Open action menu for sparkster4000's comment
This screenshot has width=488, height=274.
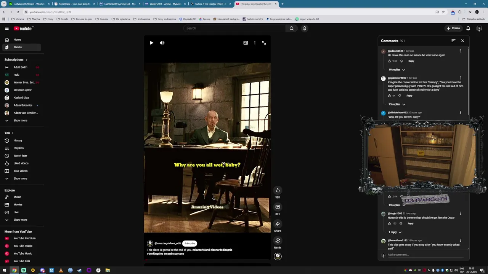pos(461,78)
